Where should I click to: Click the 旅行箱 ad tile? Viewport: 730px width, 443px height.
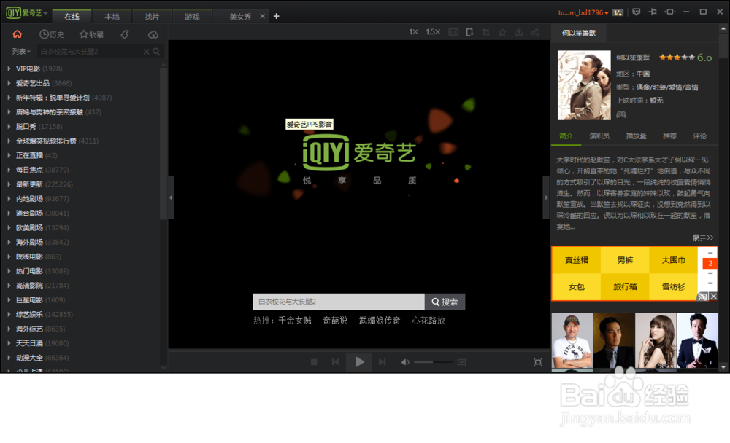point(625,287)
